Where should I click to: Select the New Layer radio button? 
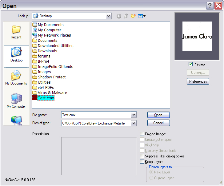tap(151, 172)
